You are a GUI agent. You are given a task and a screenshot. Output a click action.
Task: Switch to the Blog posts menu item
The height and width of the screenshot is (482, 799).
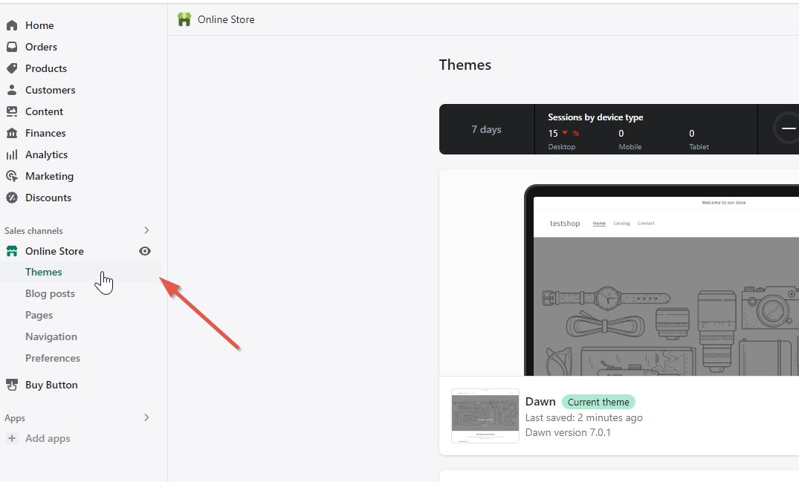point(50,293)
